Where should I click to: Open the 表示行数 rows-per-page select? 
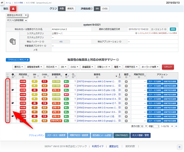point(144,126)
